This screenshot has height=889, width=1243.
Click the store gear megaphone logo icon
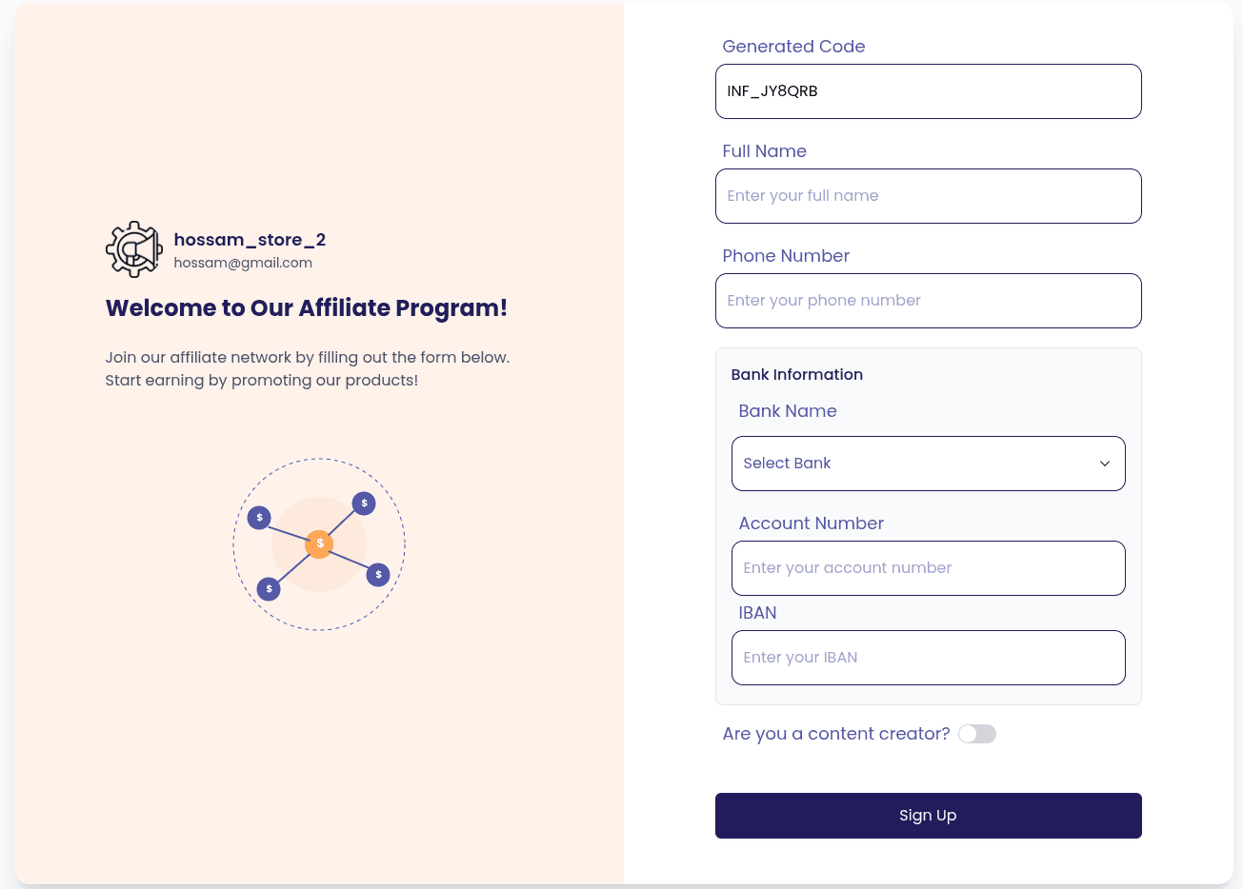(x=134, y=249)
